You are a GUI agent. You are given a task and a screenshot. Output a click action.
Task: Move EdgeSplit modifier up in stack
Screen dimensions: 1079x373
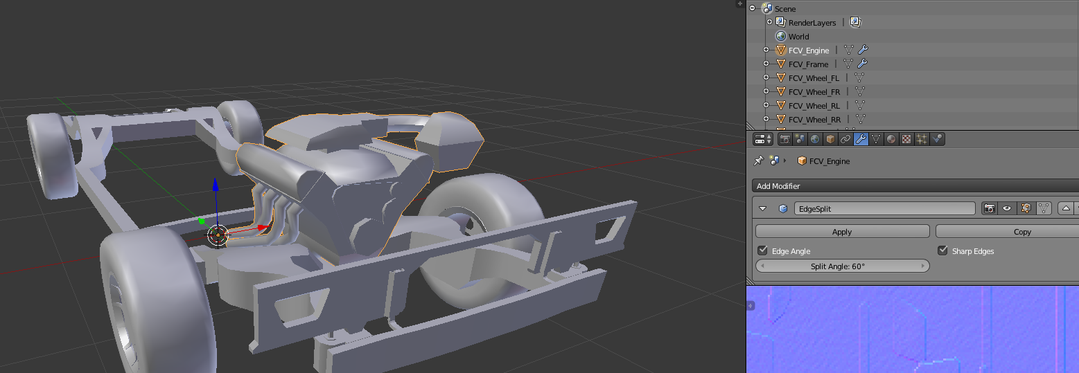point(1066,208)
